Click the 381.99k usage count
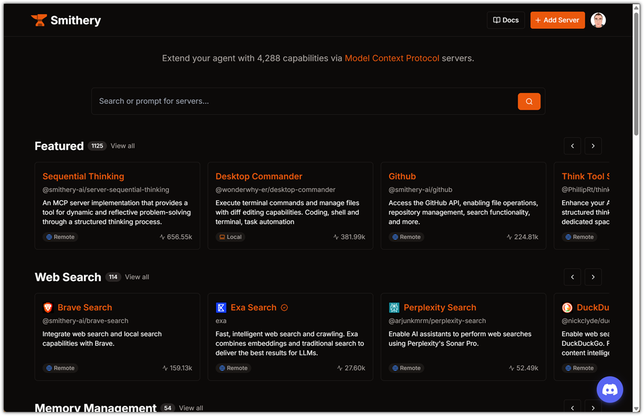The width and height of the screenshot is (644, 416). (349, 237)
